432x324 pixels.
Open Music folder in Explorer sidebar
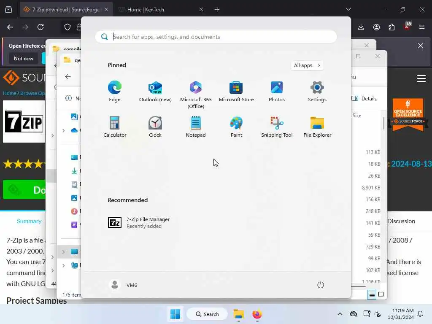click(74, 211)
